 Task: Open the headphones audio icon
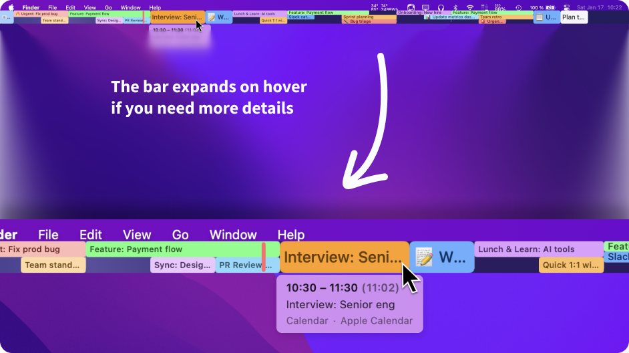coord(441,7)
